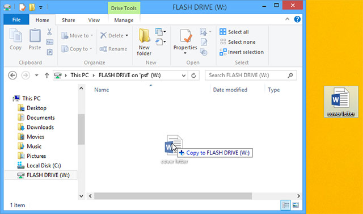
Task: Open Local Disk (C:) in navigation pane
Action: coord(39,166)
